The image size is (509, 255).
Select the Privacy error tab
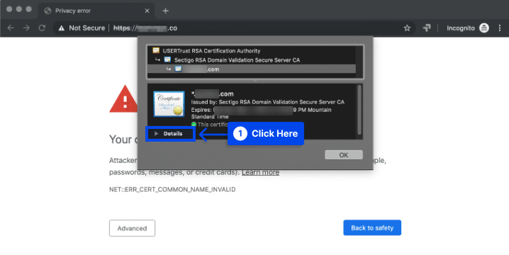tap(96, 11)
